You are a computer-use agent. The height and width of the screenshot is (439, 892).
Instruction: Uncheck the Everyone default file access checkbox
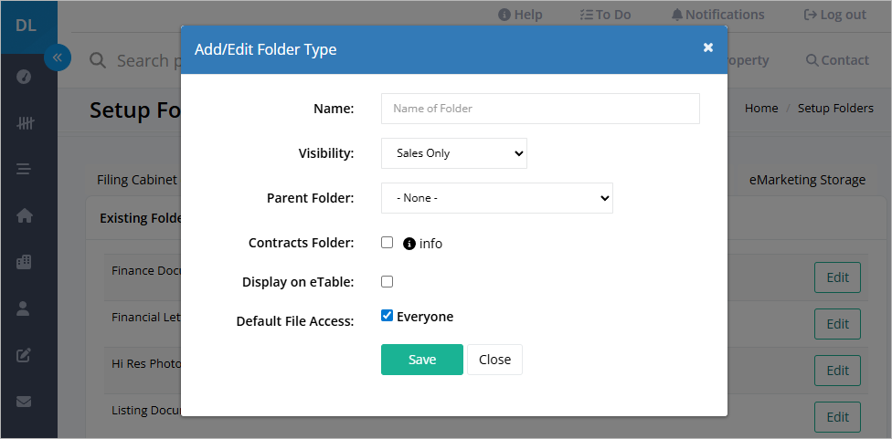387,316
